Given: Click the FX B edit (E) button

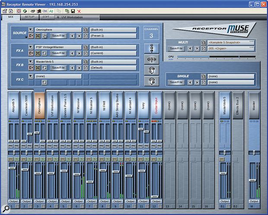Looking at the screenshot, I should [x=31, y=68].
